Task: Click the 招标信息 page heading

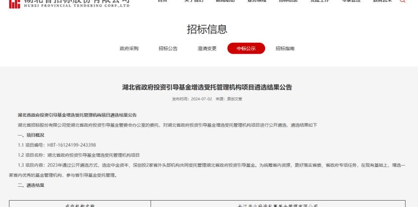Action: coord(207,29)
